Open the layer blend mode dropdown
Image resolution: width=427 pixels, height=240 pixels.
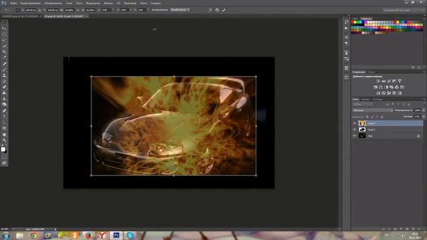(x=372, y=111)
